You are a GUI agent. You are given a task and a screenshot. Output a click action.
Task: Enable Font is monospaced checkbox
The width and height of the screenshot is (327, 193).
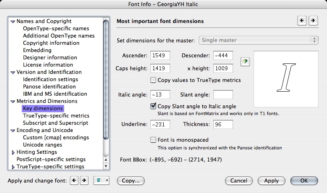tap(153, 140)
